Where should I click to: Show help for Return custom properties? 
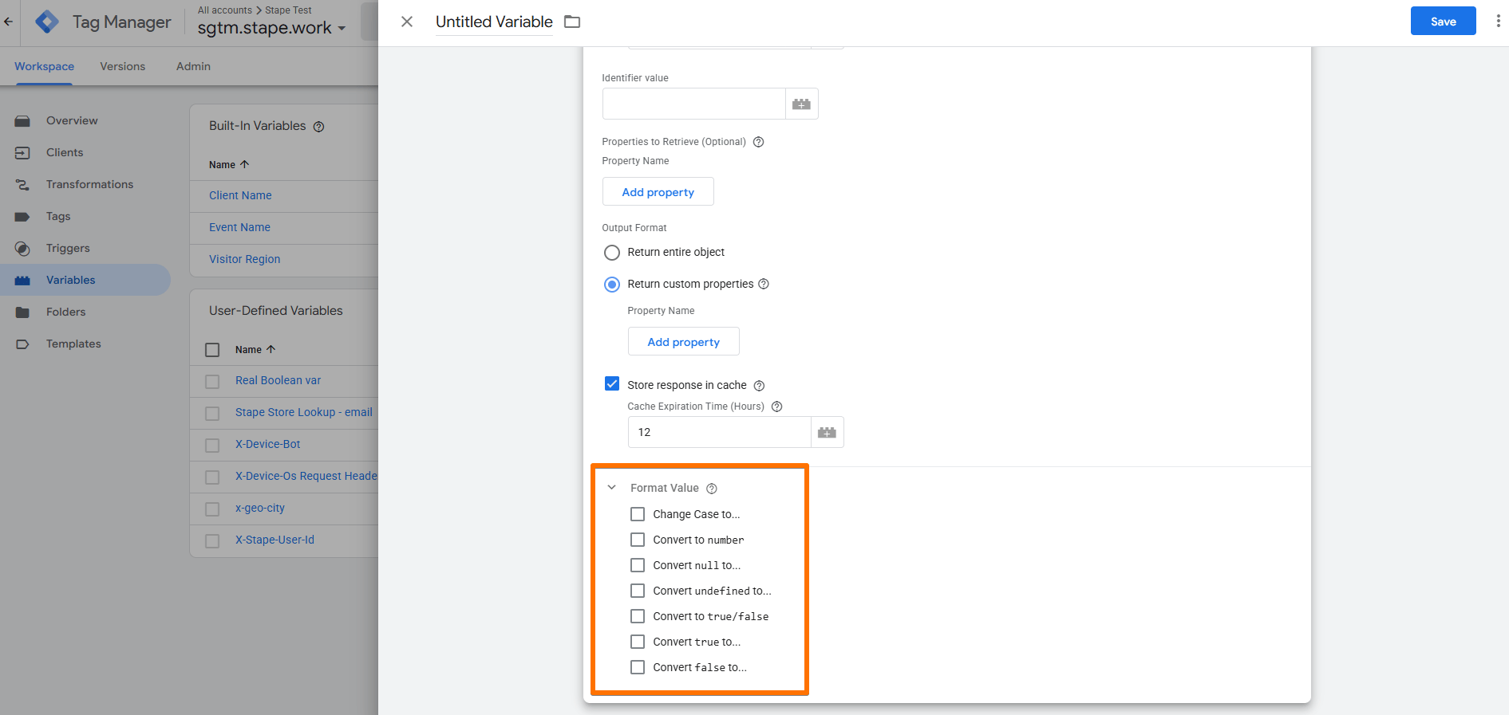tap(764, 284)
